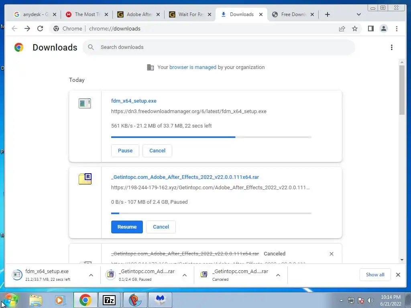Switch to the Adobe After tab
The height and width of the screenshot is (308, 411).
tap(138, 14)
